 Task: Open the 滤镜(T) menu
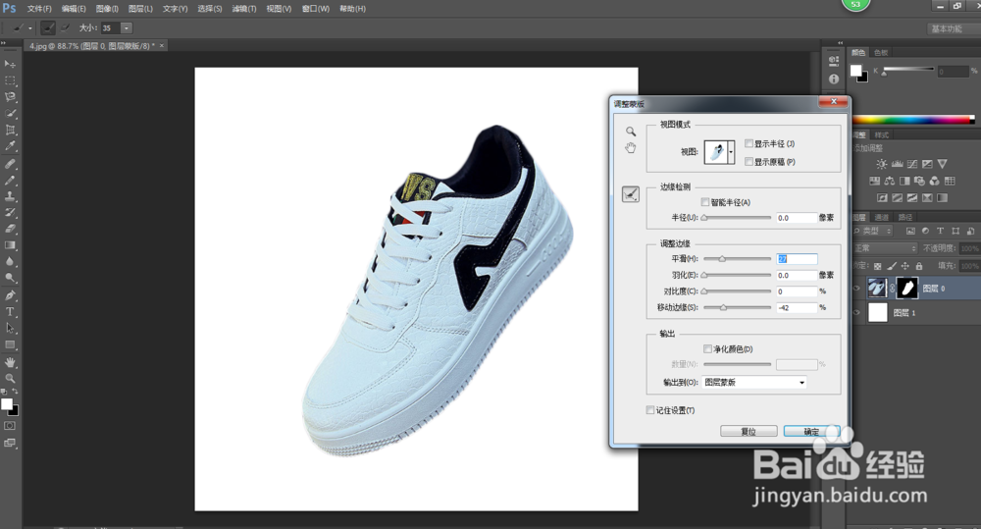[244, 9]
